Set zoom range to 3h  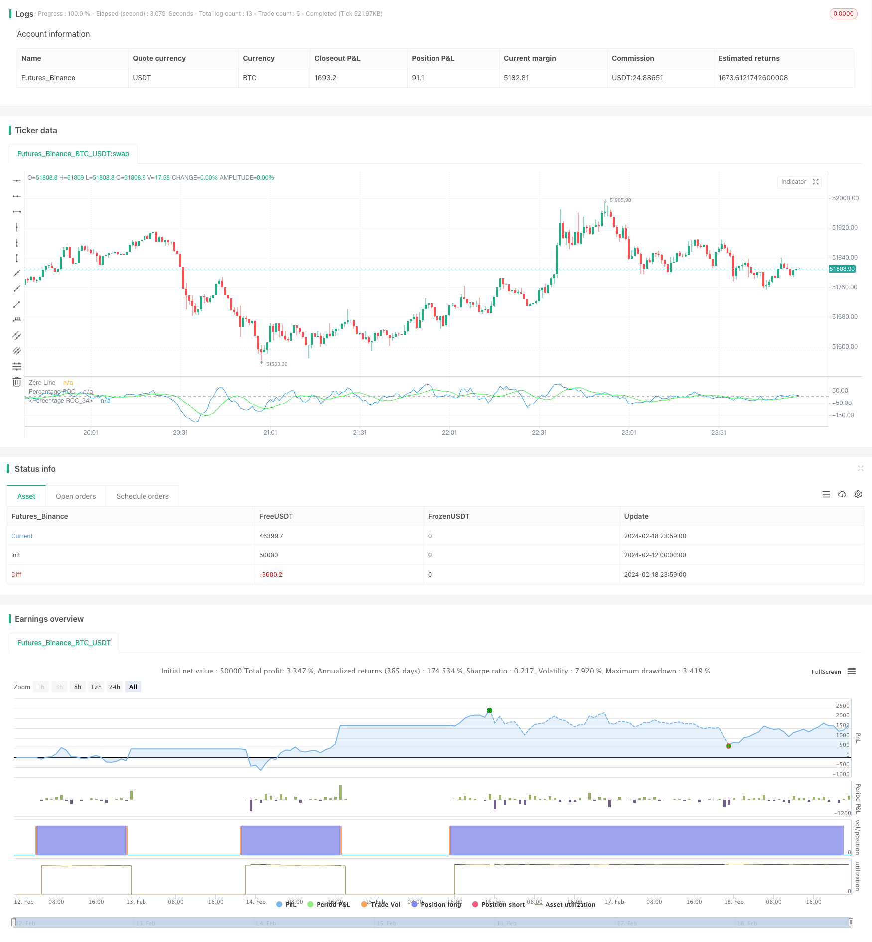pos(59,687)
